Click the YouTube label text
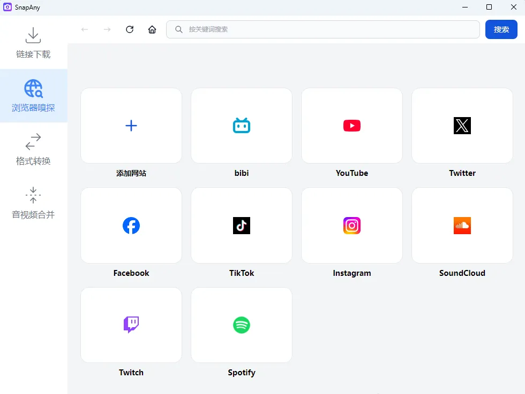The width and height of the screenshot is (525, 394). point(352,173)
